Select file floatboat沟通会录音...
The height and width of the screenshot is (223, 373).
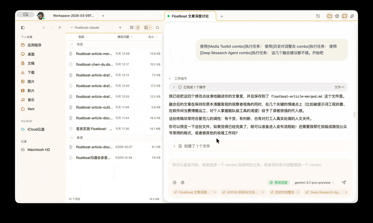(114, 158)
